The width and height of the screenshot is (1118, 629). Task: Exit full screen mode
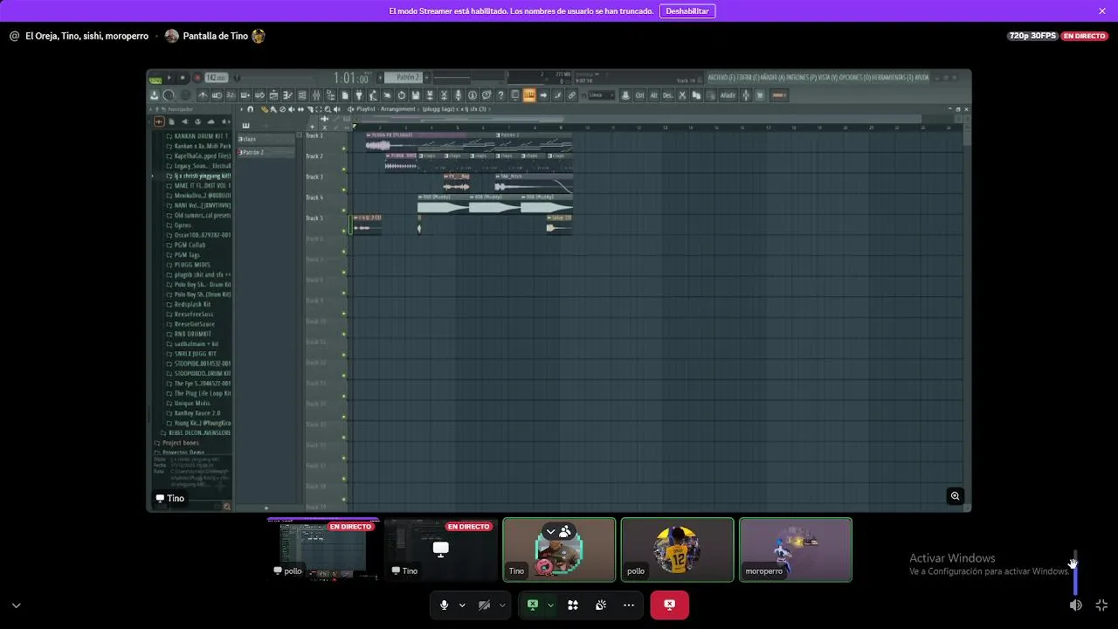click(x=1101, y=605)
